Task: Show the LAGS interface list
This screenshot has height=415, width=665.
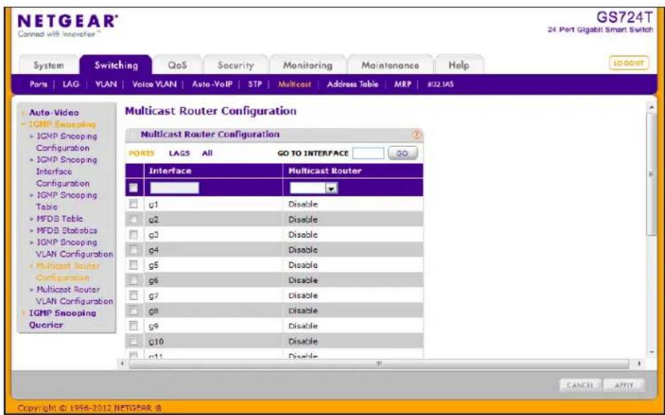Action: 180,153
